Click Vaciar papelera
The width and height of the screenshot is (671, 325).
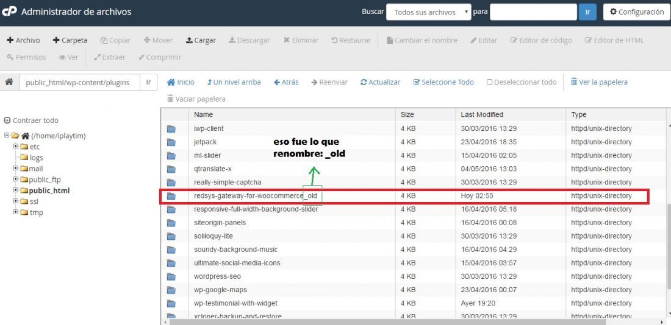(196, 99)
